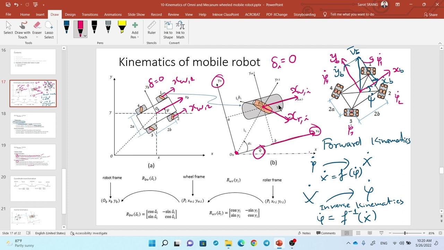Screen dimensions: 444x250
Task: Open slide 18 thumbnail
Action: (33, 125)
